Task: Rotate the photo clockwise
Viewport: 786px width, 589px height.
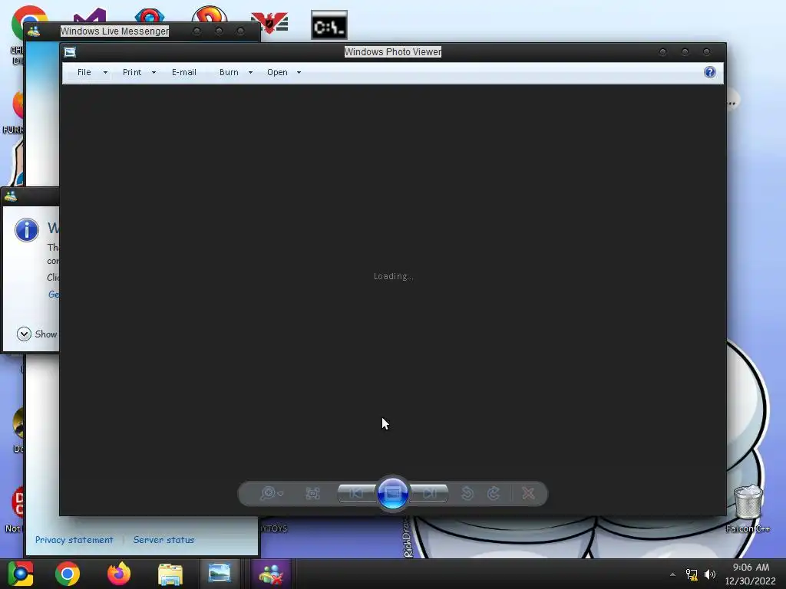Action: [494, 493]
